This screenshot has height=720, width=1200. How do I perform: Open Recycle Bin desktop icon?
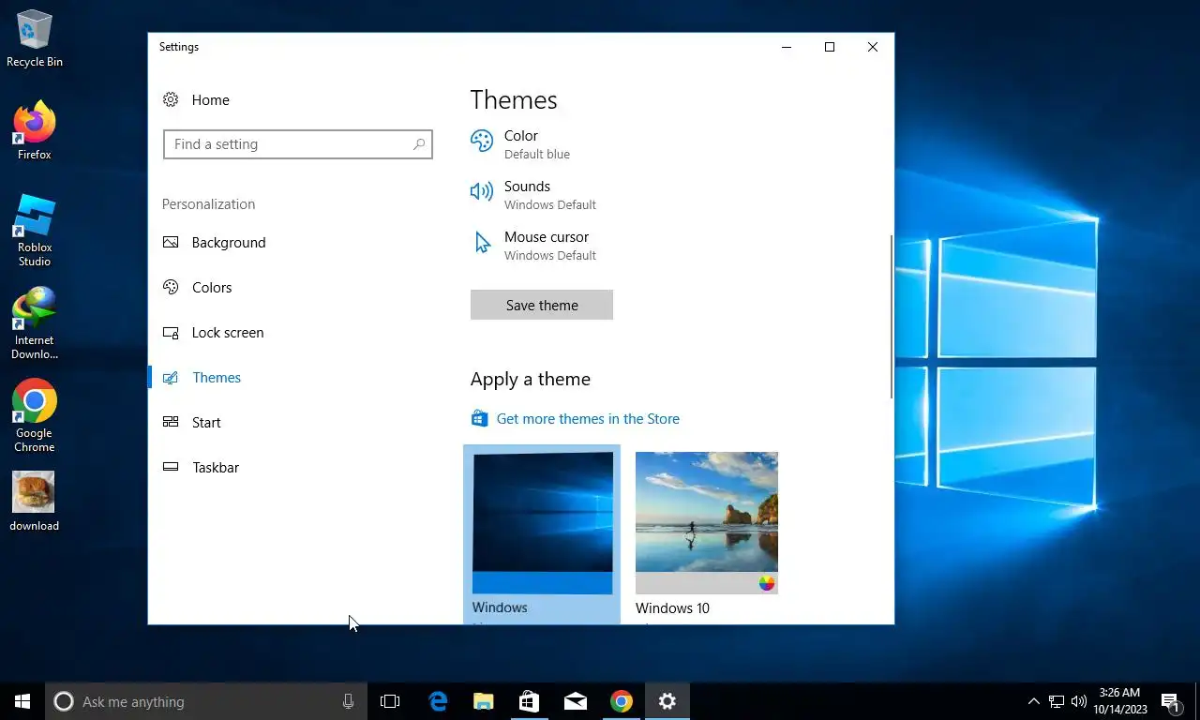pos(35,39)
